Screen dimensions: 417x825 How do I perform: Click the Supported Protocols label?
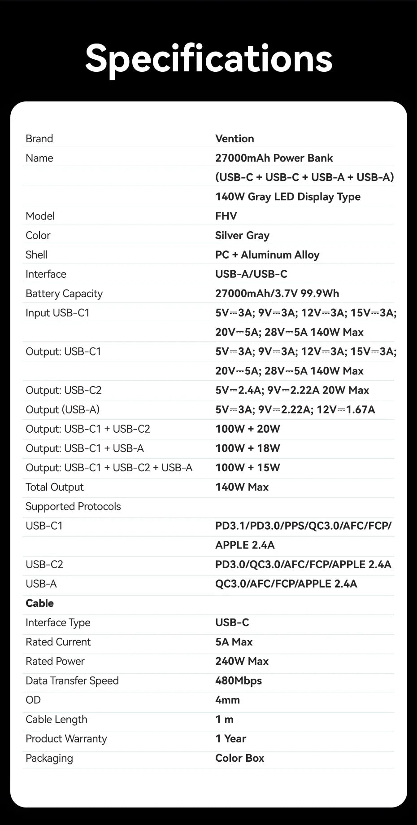pyautogui.click(x=73, y=506)
